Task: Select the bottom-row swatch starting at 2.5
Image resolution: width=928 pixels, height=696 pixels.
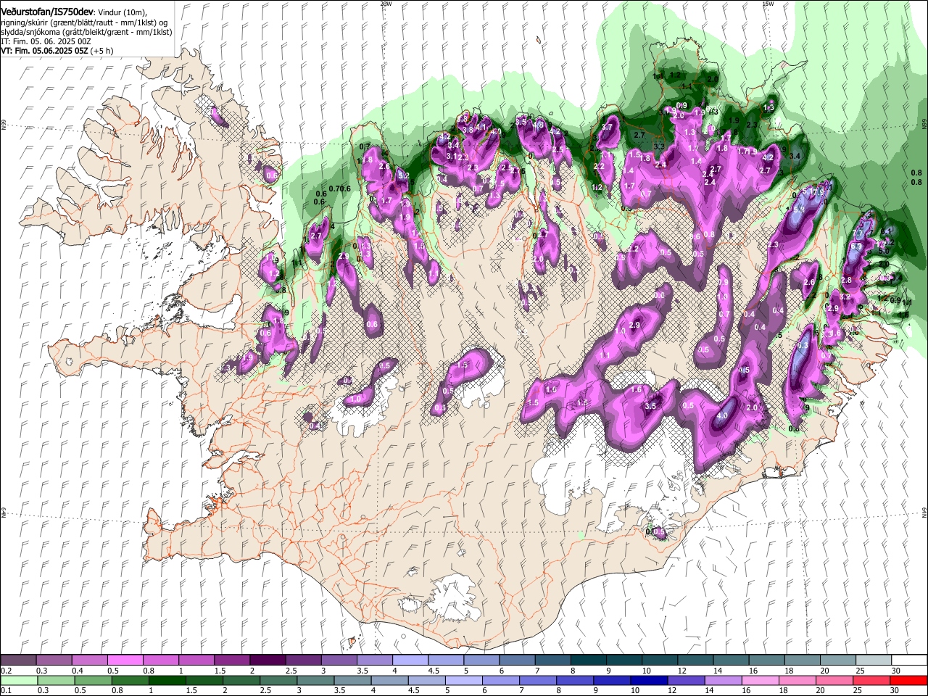Action: (278, 680)
